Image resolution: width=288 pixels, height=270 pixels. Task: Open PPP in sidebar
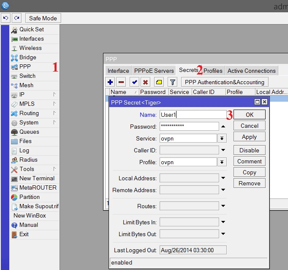(x=35, y=66)
